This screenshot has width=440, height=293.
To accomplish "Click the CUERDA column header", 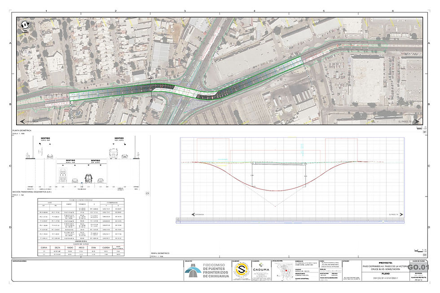I will (106, 248).
